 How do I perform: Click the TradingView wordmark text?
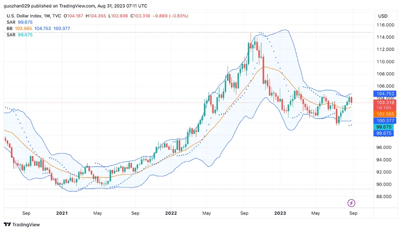(26, 224)
